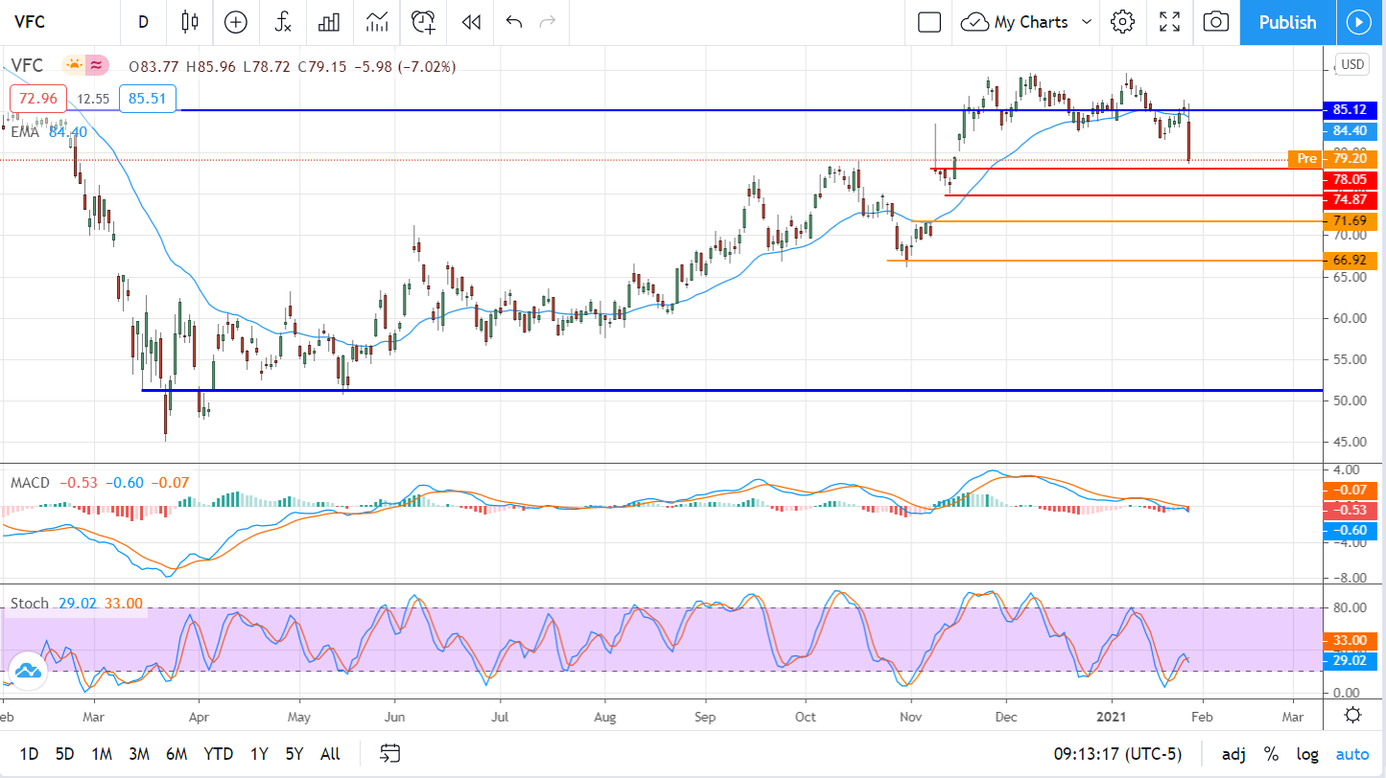Select the Stoch indicator legend
Image resolution: width=1386 pixels, height=778 pixels.
click(29, 604)
